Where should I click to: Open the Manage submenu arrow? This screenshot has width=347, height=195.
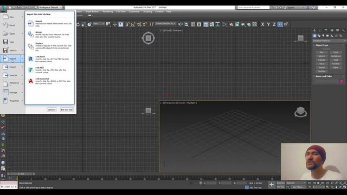22,93
